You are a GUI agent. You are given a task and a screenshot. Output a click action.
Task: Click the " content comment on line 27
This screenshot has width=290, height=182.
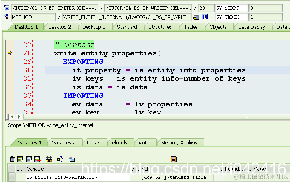pos(75,45)
